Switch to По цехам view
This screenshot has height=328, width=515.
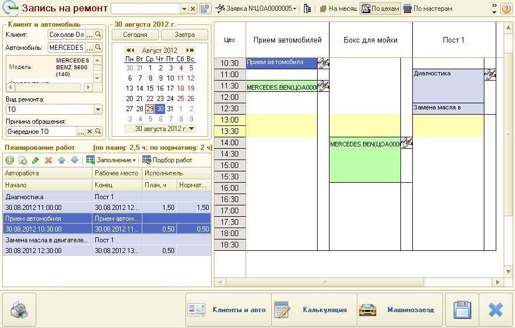click(381, 9)
